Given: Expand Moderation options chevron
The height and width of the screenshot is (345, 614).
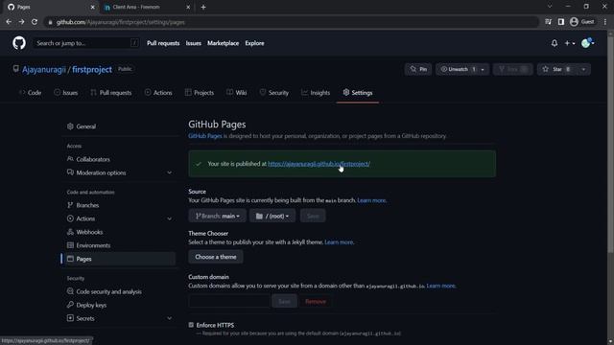Looking at the screenshot, I should click(x=169, y=172).
